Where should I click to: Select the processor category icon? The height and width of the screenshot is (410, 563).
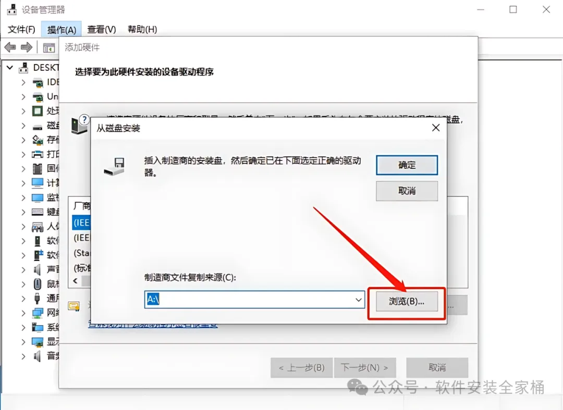38,111
